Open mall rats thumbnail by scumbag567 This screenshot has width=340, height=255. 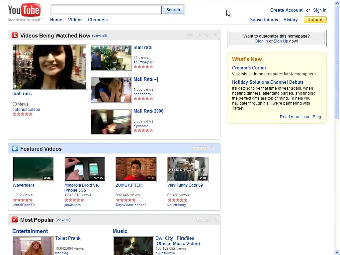tap(111, 58)
